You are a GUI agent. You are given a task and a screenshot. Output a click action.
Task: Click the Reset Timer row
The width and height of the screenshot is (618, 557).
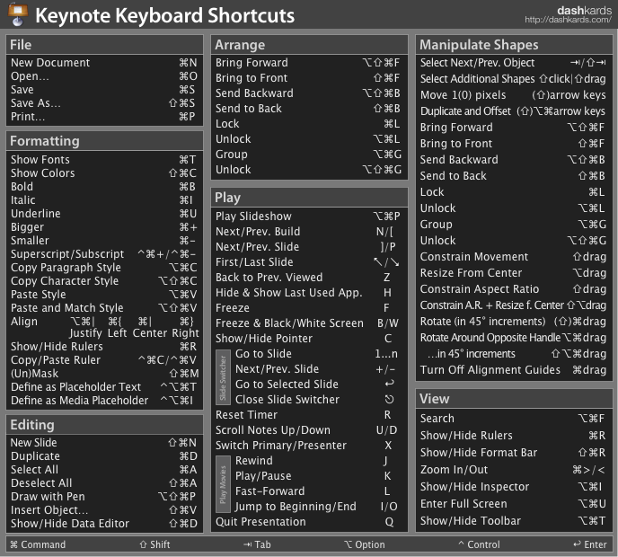(x=309, y=415)
